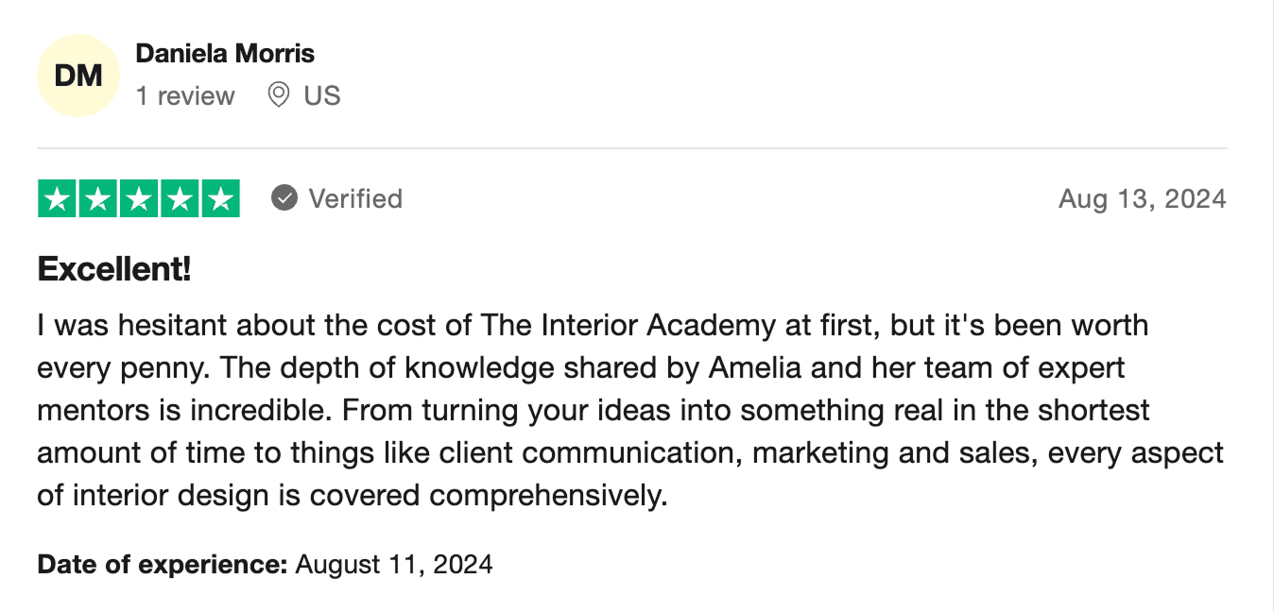Click the Verified checkmark badge icon
This screenshot has width=1274, height=612.
[284, 198]
